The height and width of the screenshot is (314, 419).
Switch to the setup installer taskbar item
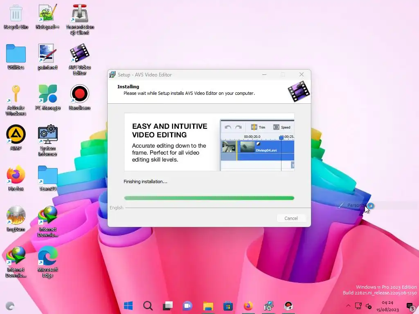[268, 305]
